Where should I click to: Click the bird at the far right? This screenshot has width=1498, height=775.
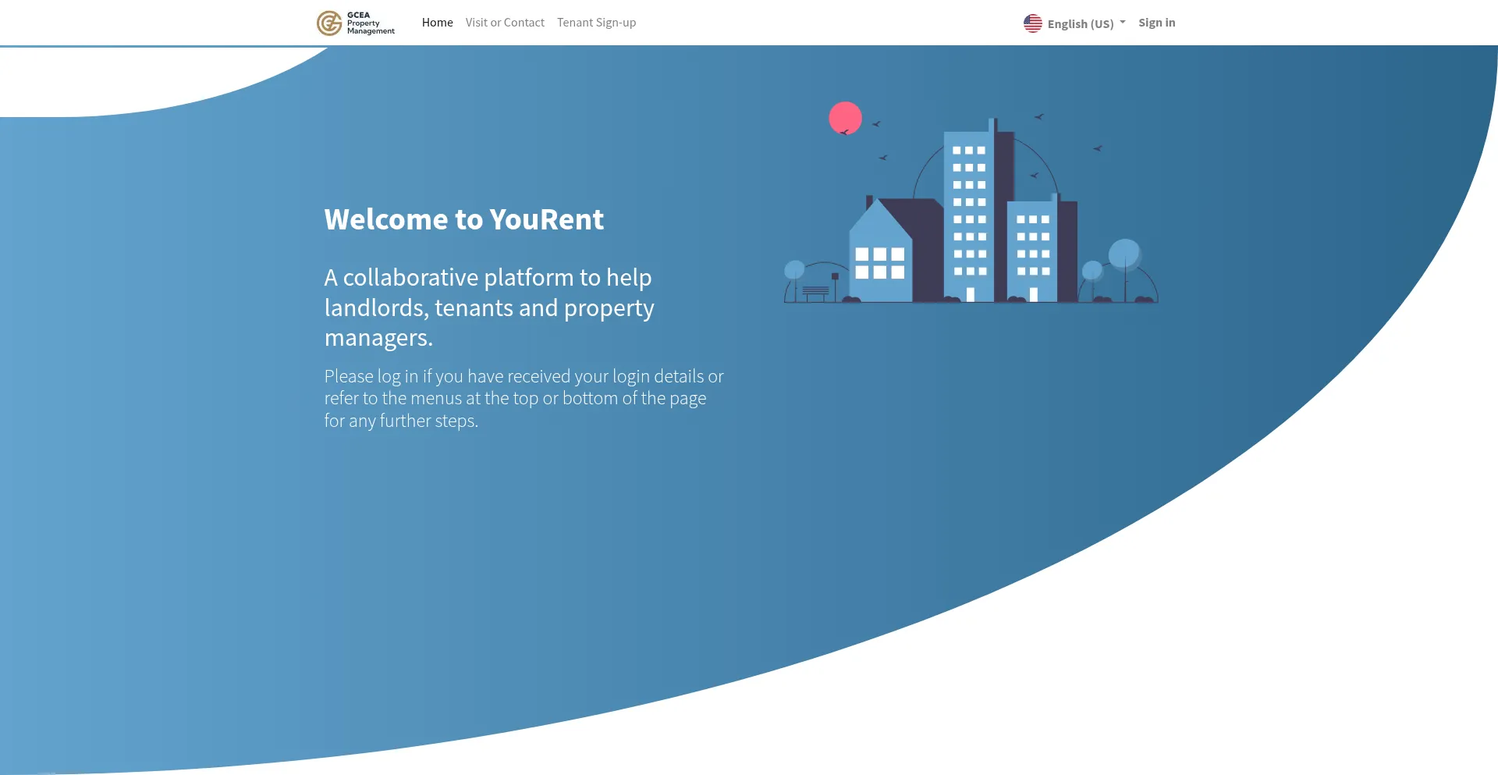tap(1097, 148)
